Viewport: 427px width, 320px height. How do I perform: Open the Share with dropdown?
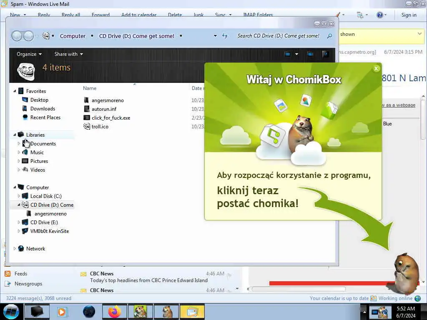pos(69,54)
